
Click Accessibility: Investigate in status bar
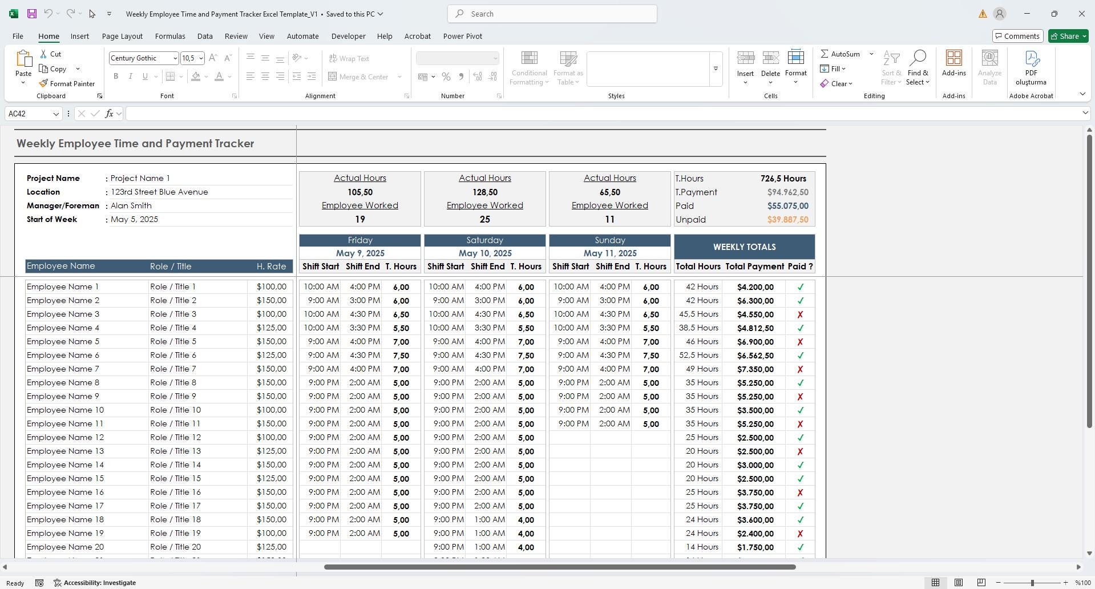[95, 583]
